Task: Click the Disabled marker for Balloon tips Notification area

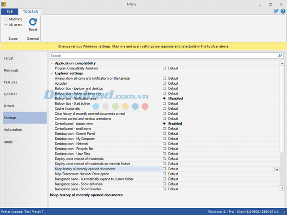Action: tap(164, 99)
